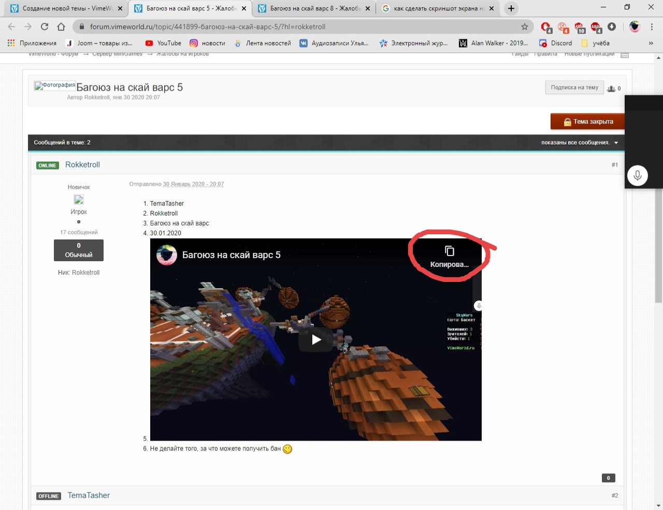Screen dimensions: 663x510
Task: Open TemaTasher's profile link
Action: tap(89, 495)
